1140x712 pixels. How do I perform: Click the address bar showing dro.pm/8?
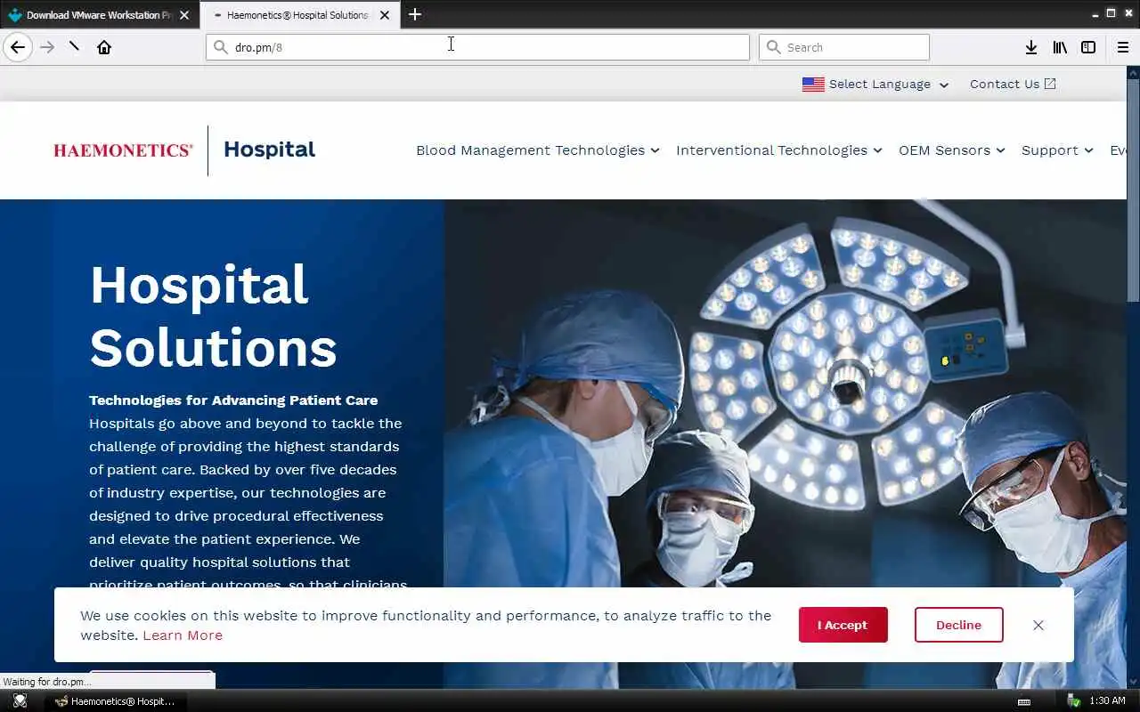(477, 47)
